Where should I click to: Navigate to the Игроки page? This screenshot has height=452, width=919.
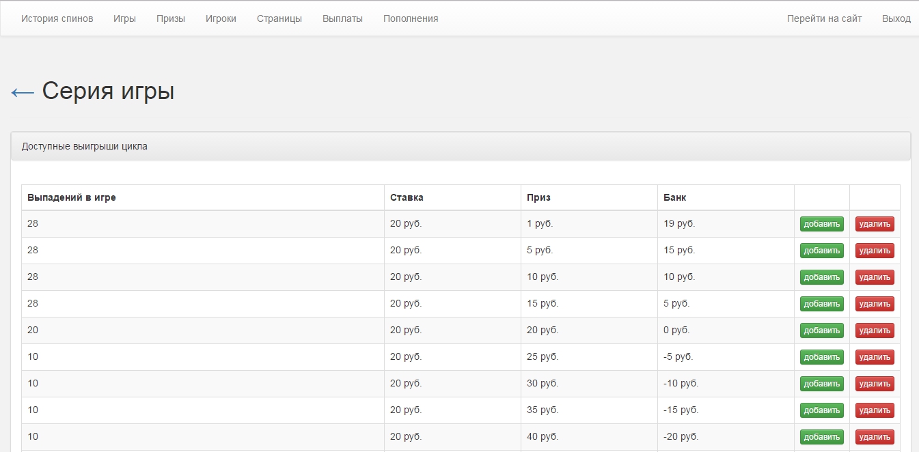tap(221, 18)
